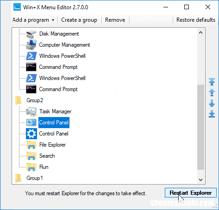219x210 pixels.
Task: Click the move to top arrow icon
Action: pyautogui.click(x=212, y=82)
